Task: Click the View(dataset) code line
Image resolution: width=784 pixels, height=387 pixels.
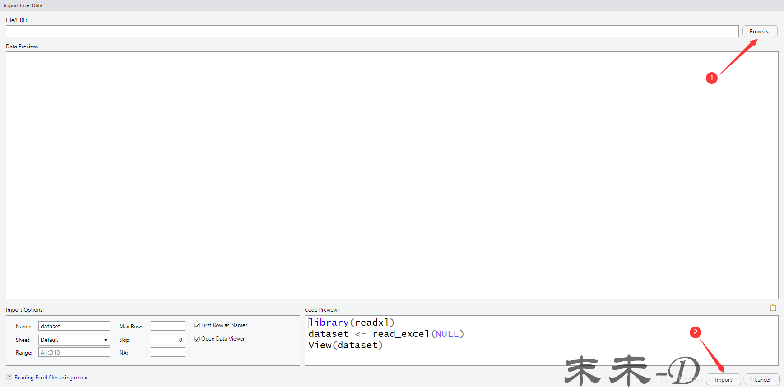Action: click(346, 345)
